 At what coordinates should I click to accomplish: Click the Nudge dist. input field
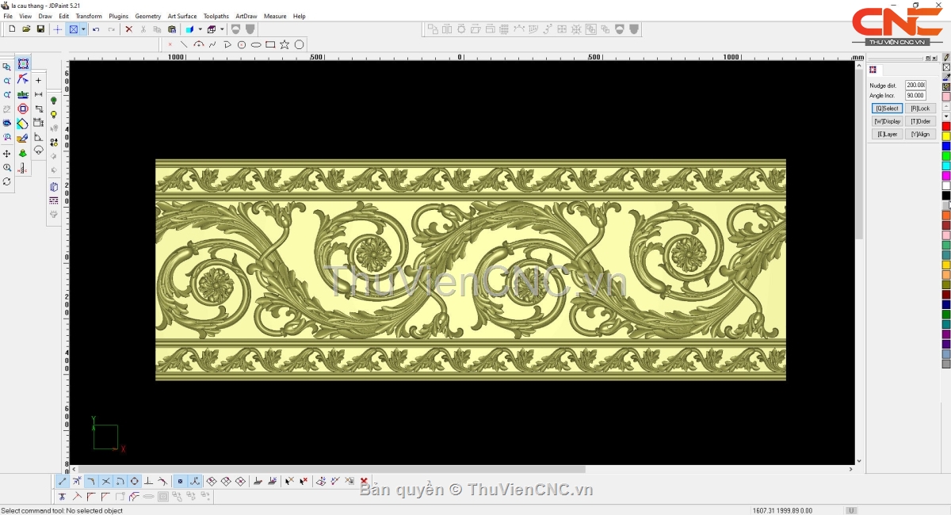[x=915, y=85]
